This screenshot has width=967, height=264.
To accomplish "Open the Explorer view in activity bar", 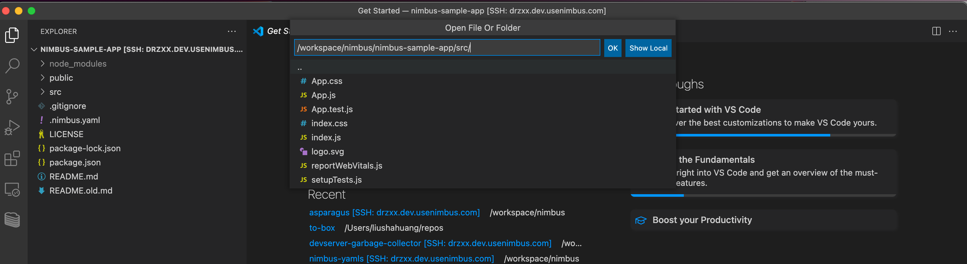I will coord(12,35).
